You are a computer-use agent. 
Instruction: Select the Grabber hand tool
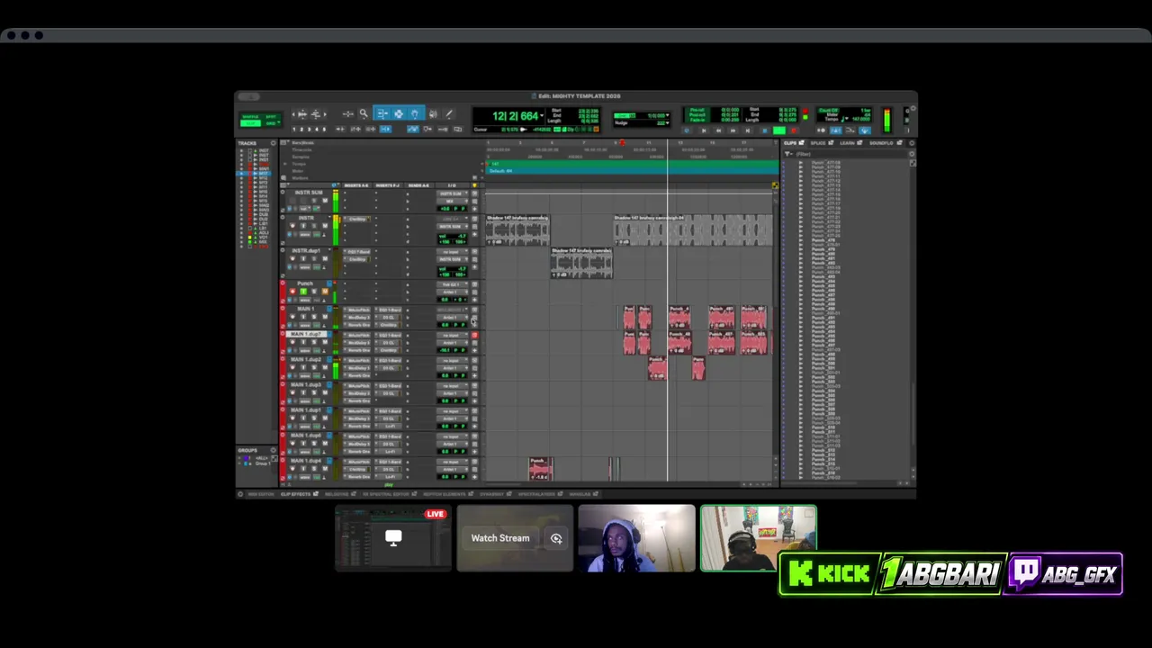point(415,114)
